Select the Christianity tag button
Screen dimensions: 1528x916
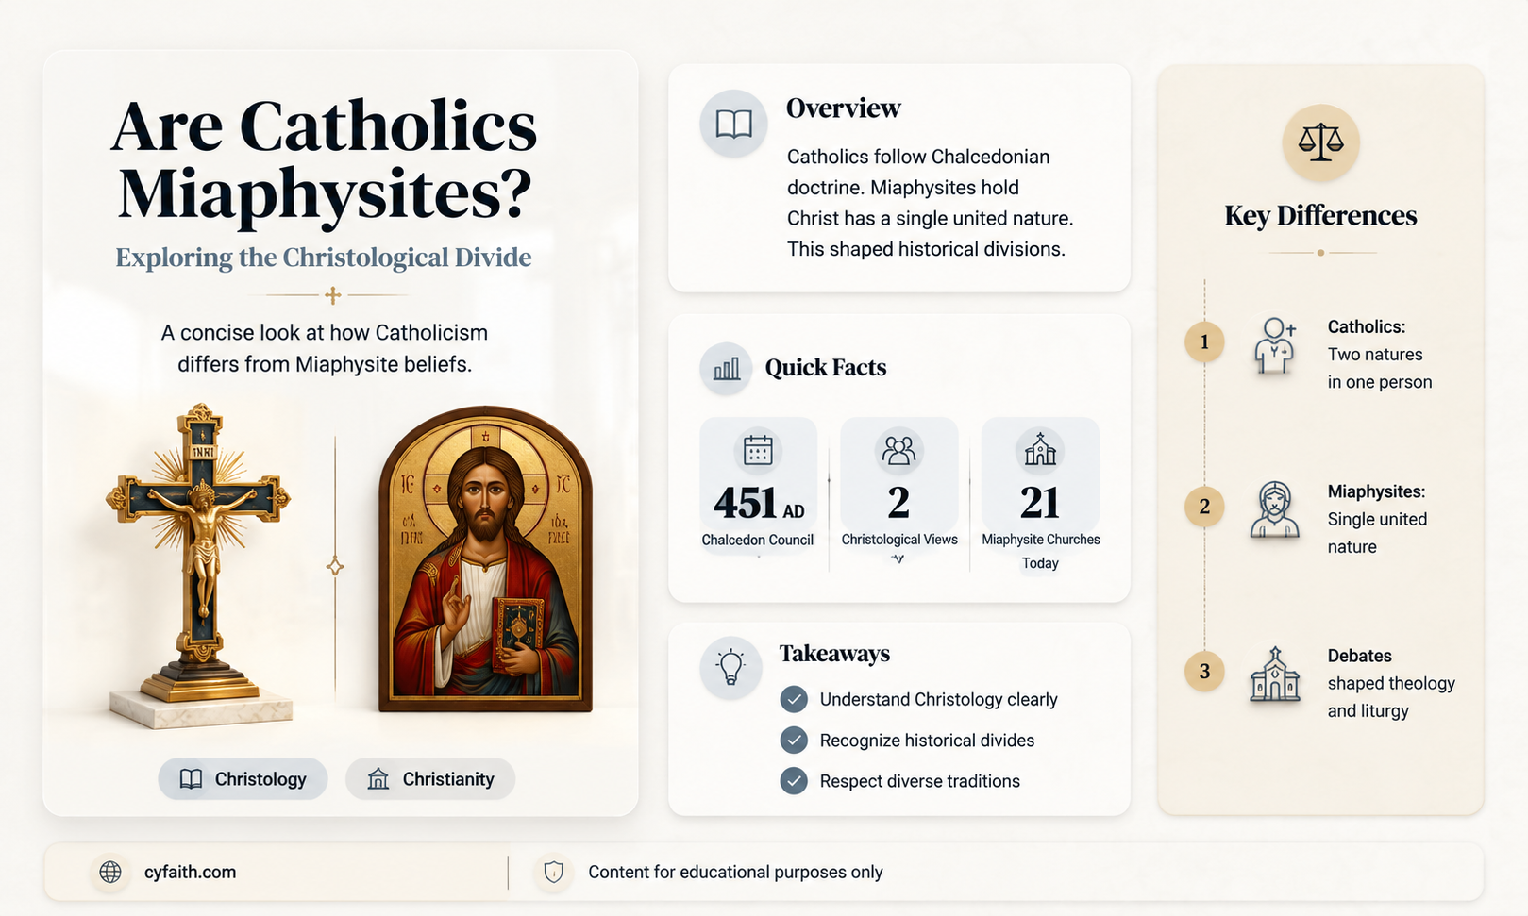(x=430, y=779)
